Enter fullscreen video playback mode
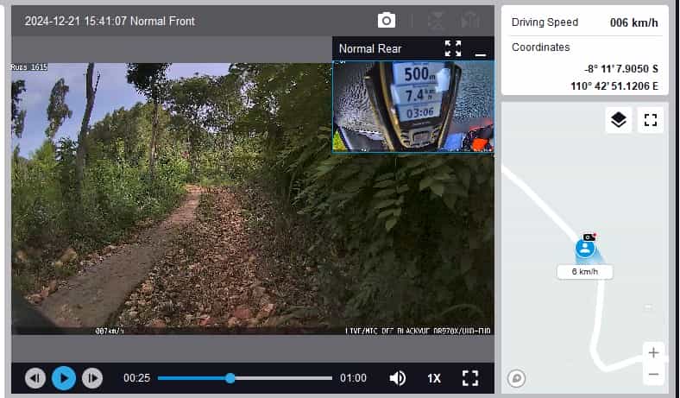Image resolution: width=680 pixels, height=398 pixels. click(x=469, y=378)
